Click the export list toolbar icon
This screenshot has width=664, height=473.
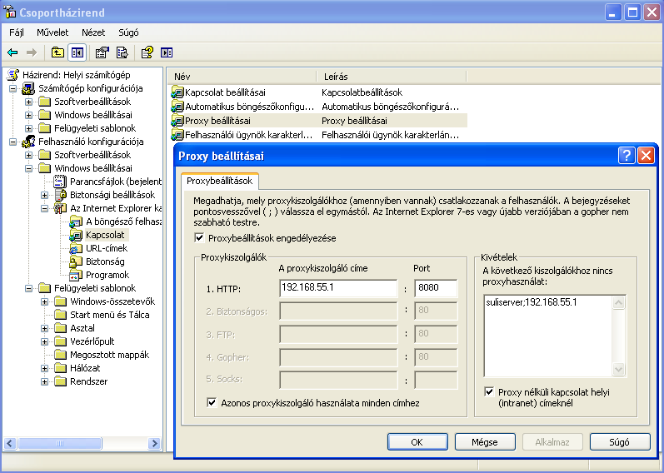coord(122,52)
